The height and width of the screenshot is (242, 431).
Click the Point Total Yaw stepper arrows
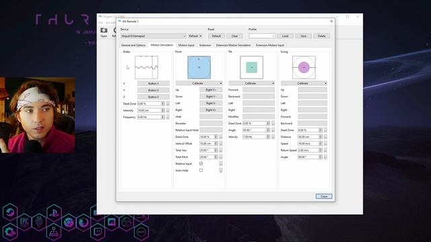pyautogui.click(x=215, y=151)
